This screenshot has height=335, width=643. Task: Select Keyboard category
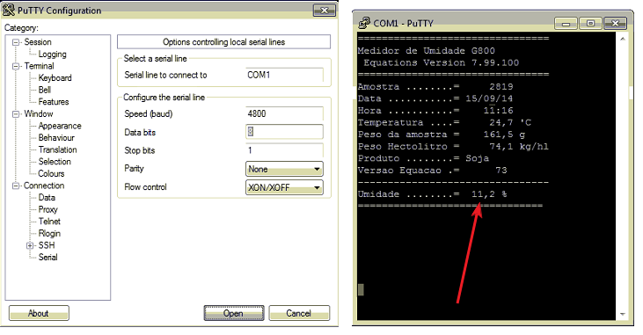(55, 78)
